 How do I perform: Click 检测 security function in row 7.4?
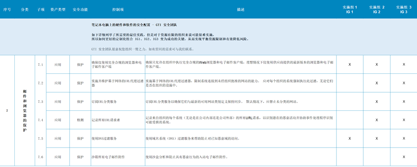pyautogui.click(x=80, y=120)
